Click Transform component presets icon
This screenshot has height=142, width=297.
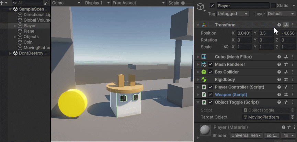pos(286,25)
